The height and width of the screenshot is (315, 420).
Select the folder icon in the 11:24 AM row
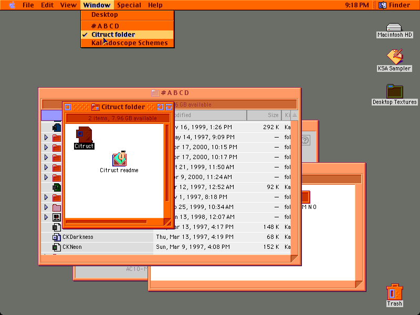click(x=57, y=177)
